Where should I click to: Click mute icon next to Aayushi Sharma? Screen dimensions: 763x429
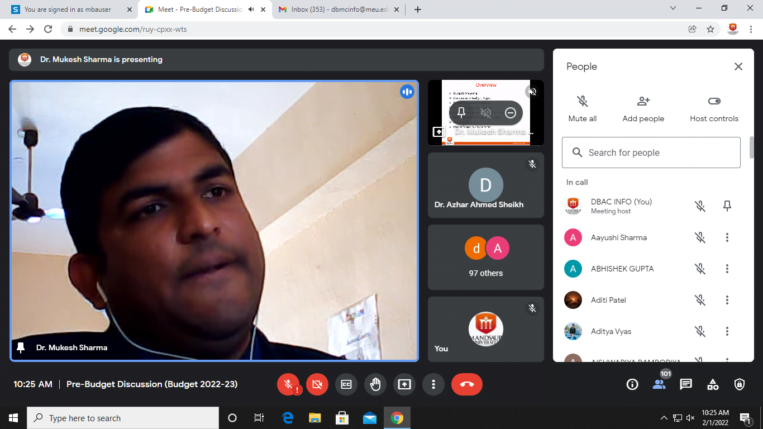pos(700,237)
